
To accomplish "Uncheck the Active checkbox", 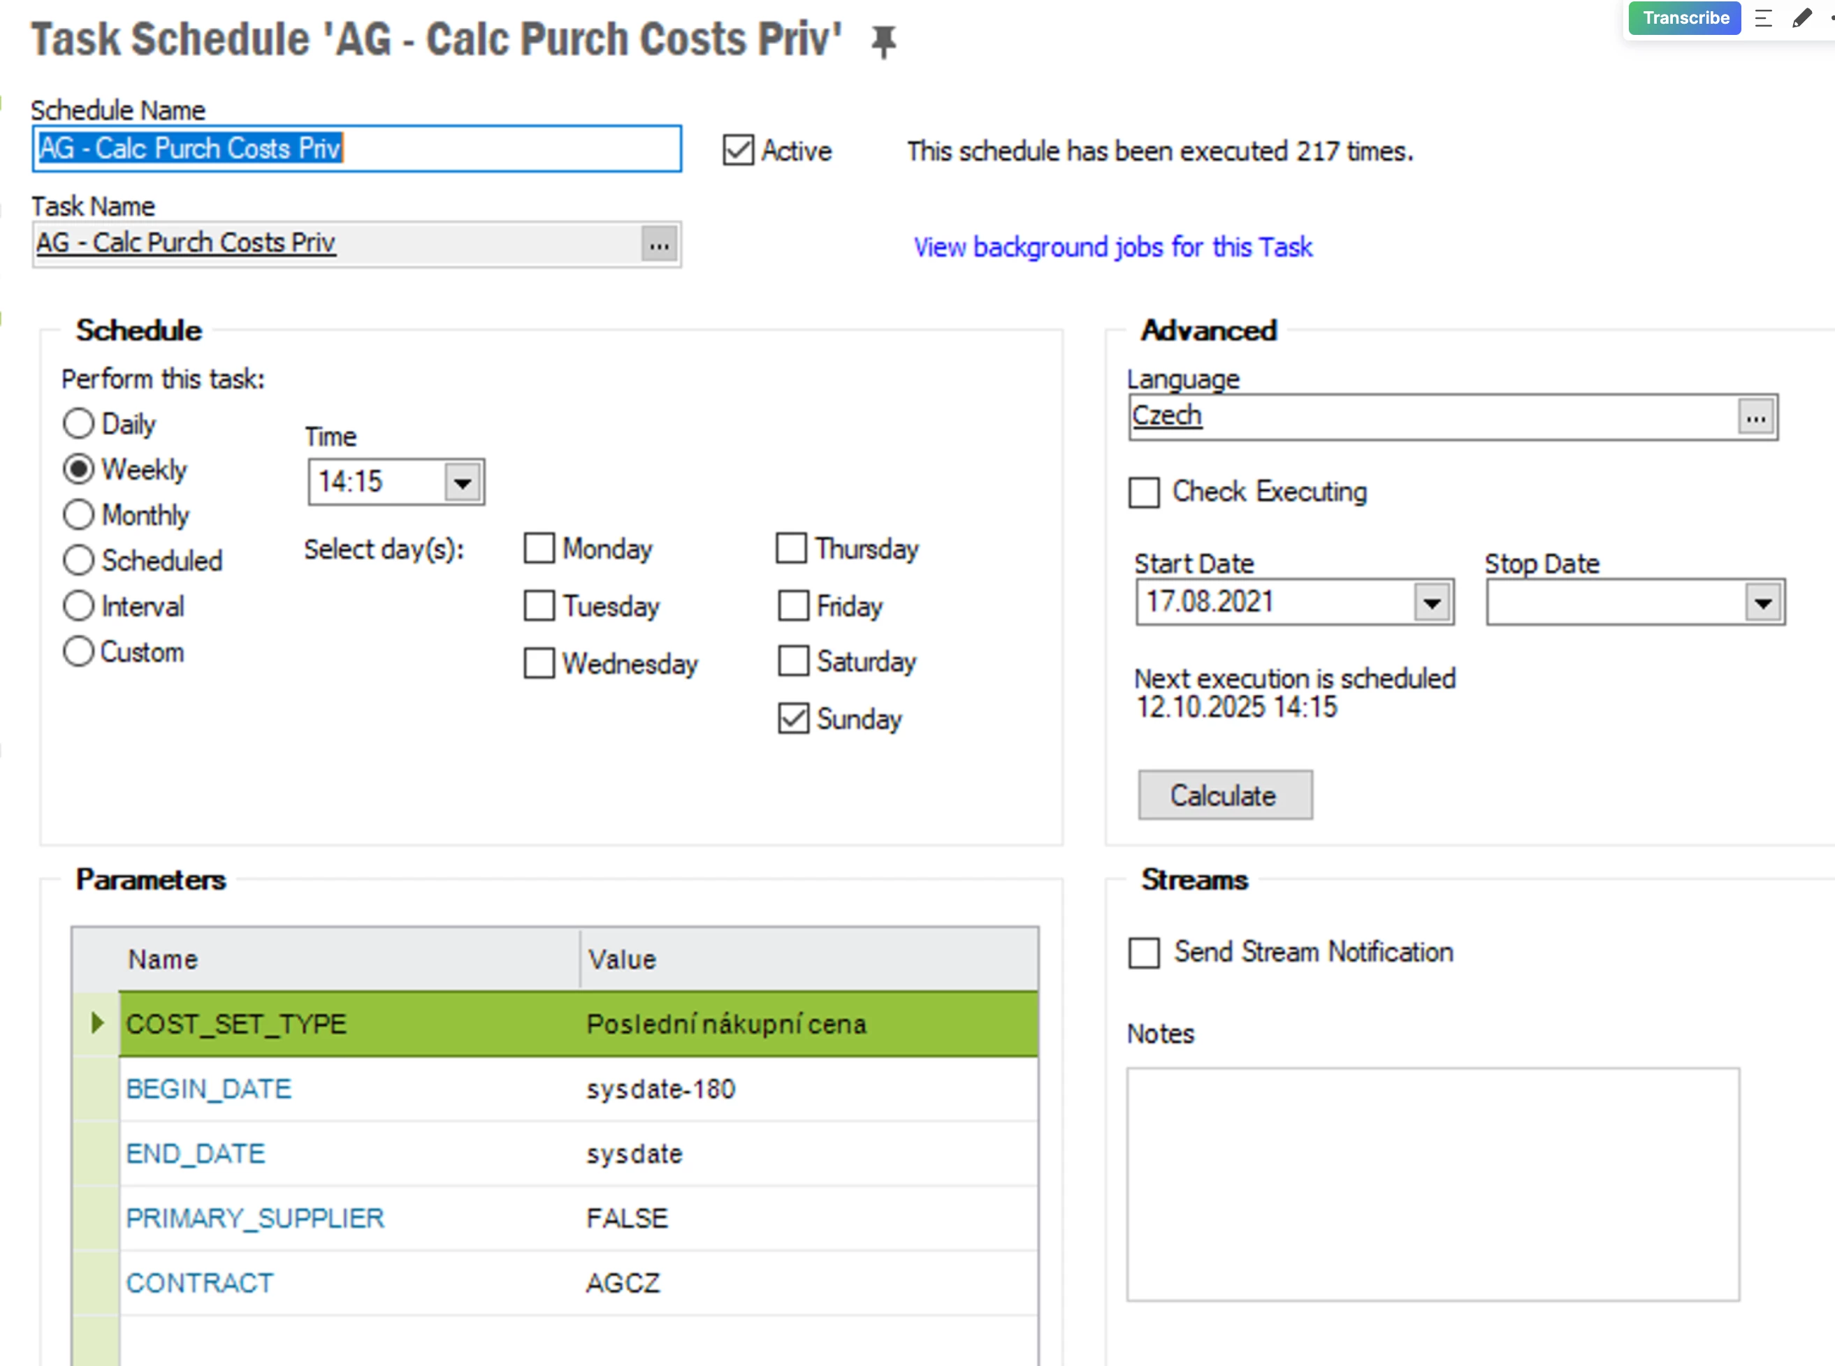I will click(x=738, y=150).
